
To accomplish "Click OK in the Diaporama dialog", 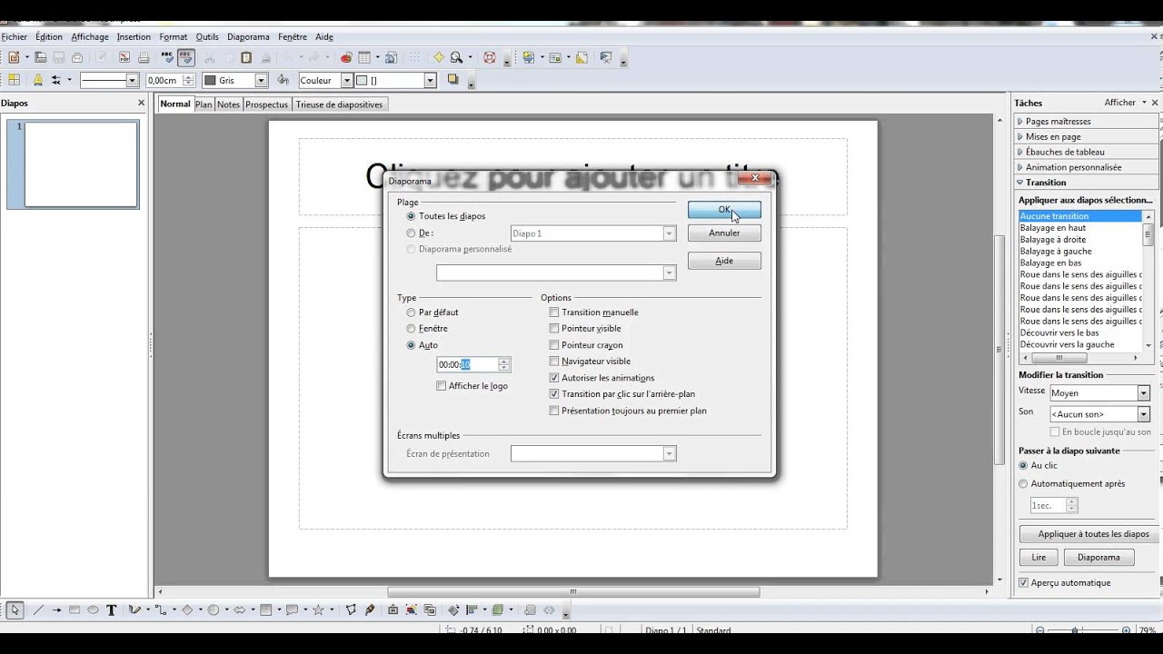I will [x=724, y=210].
